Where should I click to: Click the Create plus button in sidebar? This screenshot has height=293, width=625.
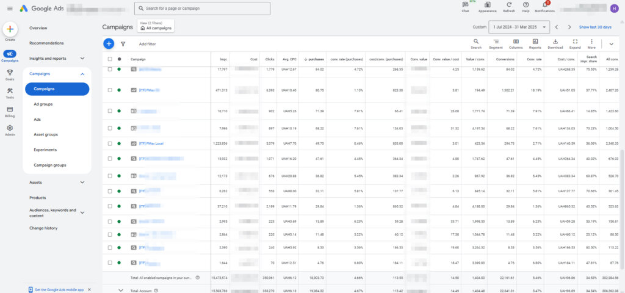[x=10, y=29]
